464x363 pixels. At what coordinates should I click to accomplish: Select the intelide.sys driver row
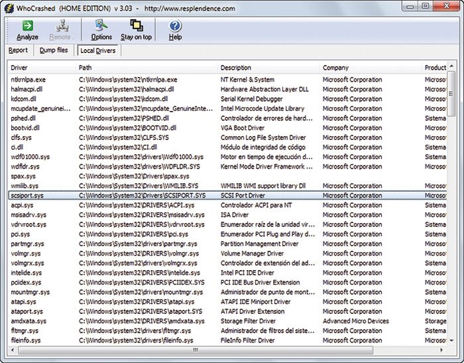227,273
